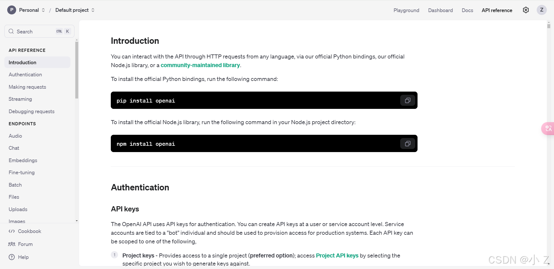Screen dimensions: 554x269
Task: Switch to the Playground tab
Action: [x=406, y=10]
